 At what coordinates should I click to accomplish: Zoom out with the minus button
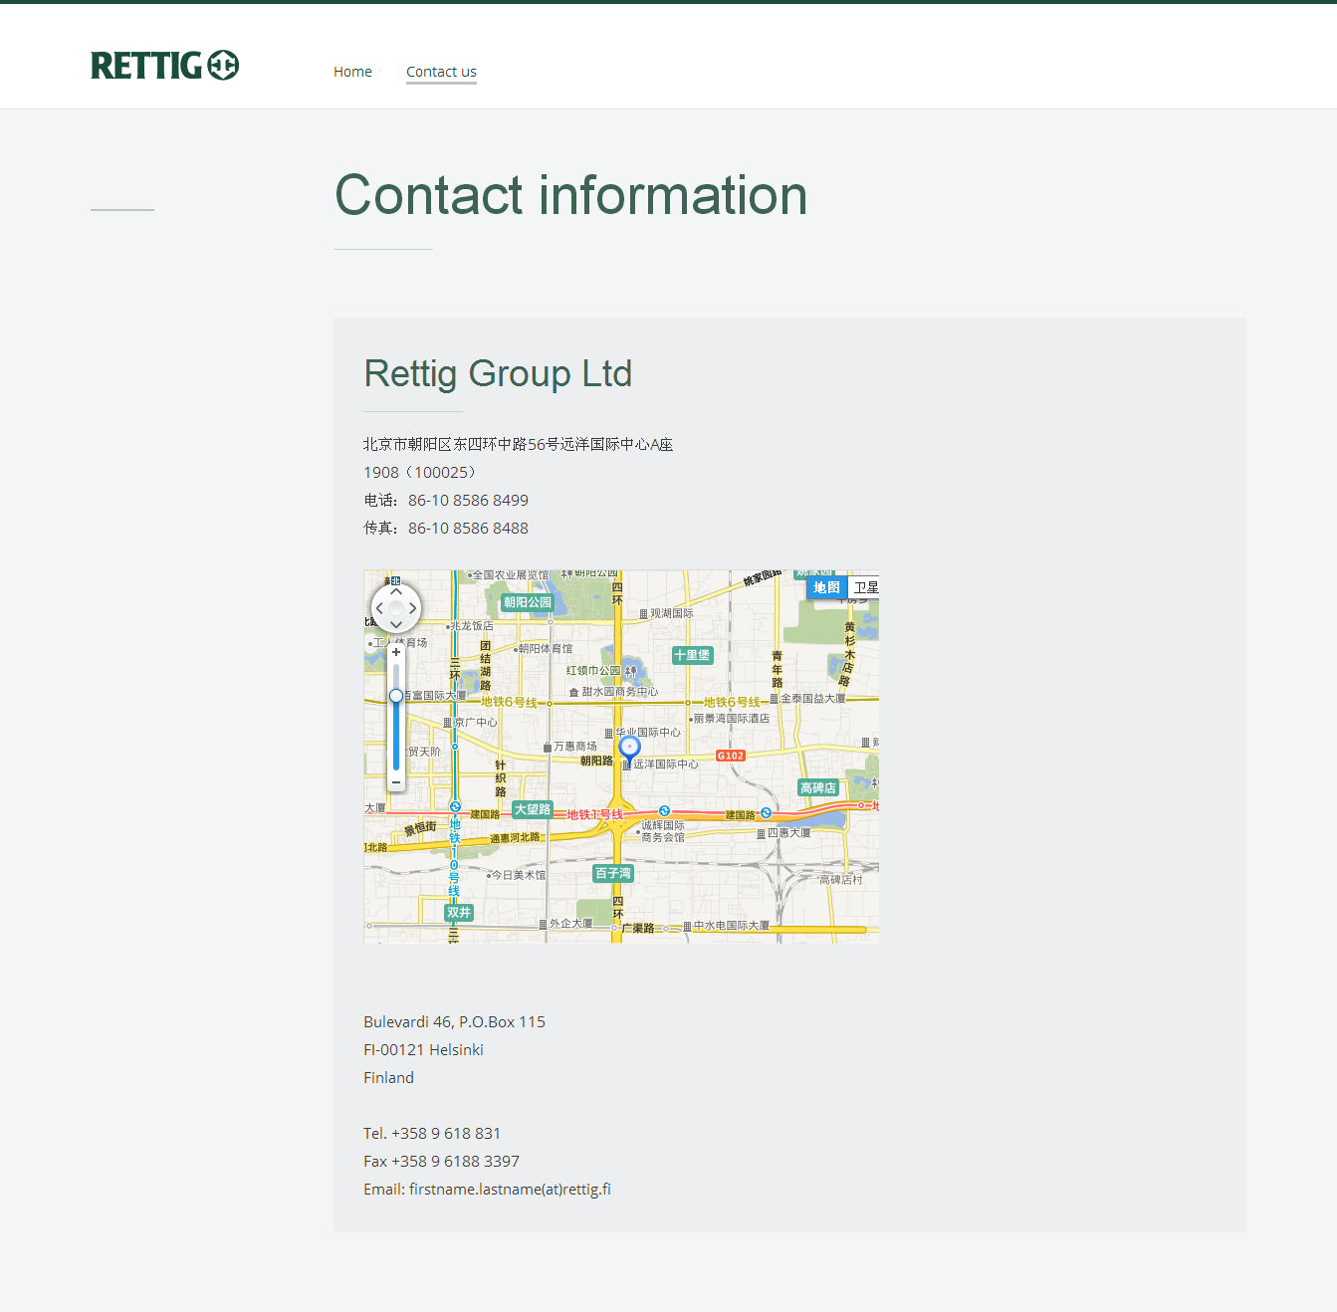click(x=396, y=782)
